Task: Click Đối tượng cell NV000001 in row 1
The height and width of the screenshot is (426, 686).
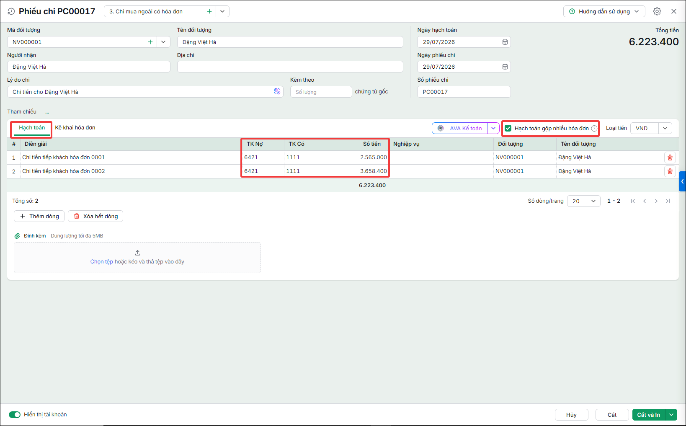Action: click(525, 157)
